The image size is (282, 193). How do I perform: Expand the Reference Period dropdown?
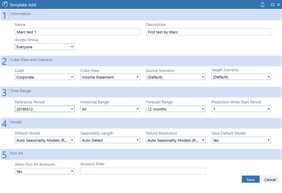click(44, 109)
